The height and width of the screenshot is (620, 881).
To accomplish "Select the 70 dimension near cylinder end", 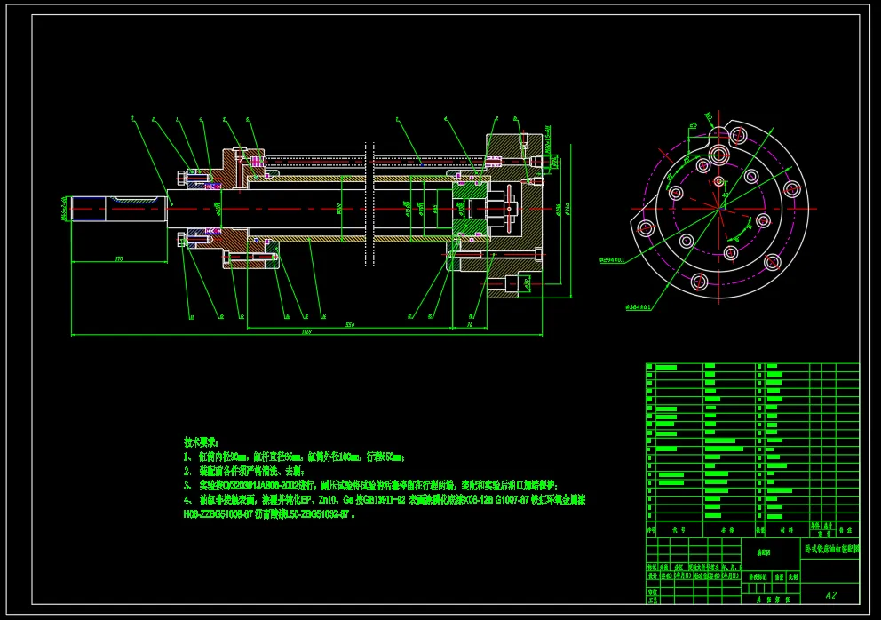I will tap(471, 325).
